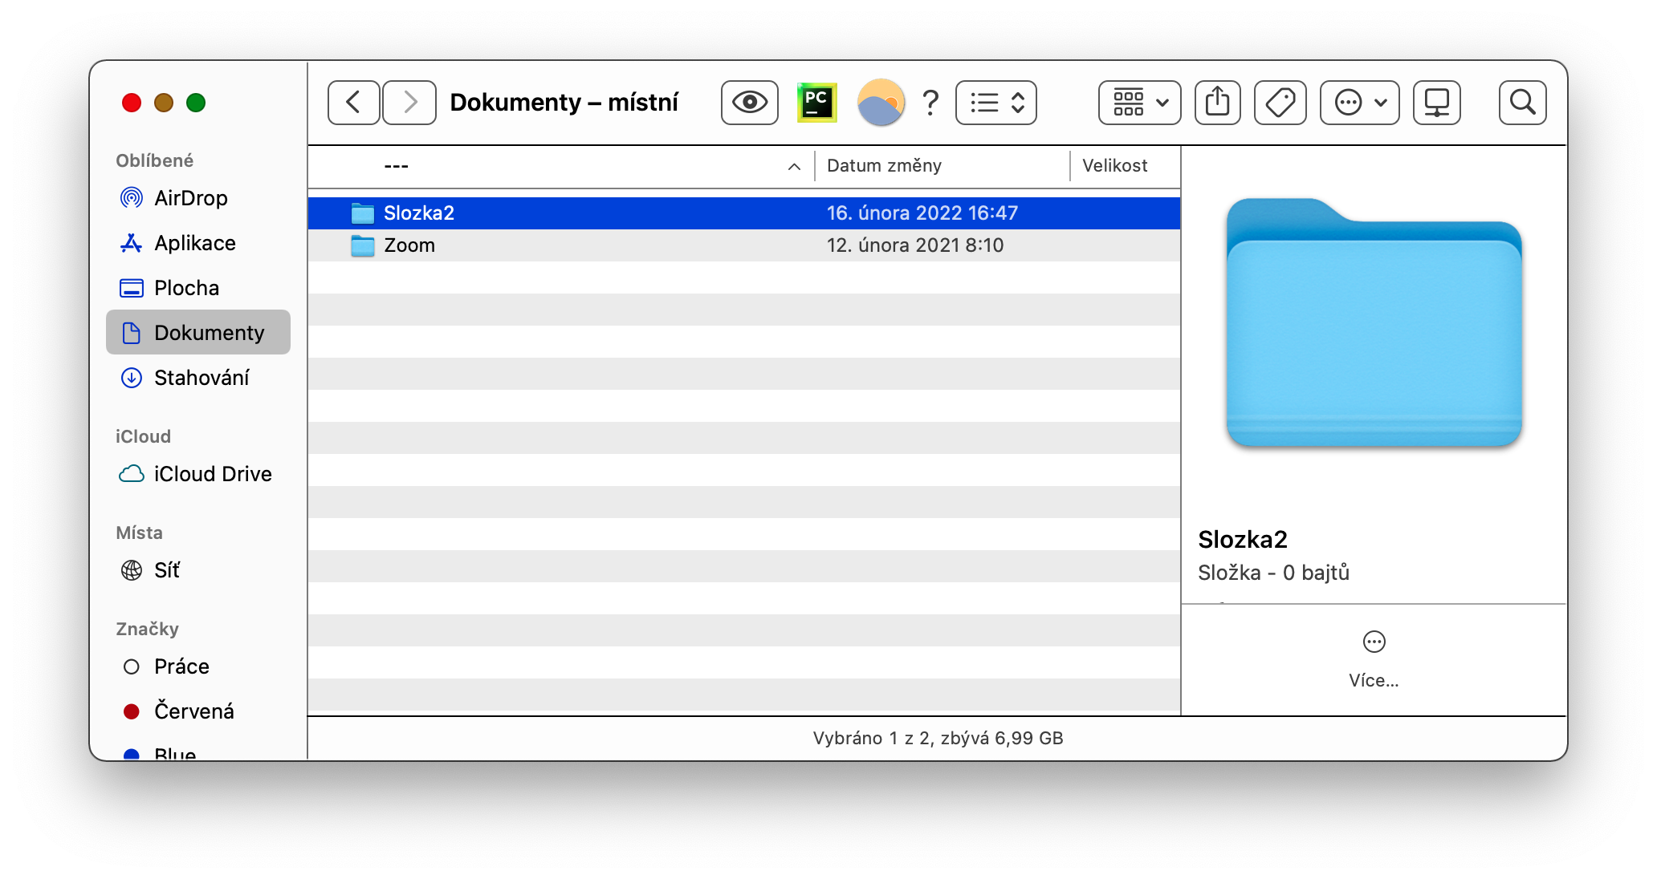Close the Finder window with red button
1657x879 pixels.
pos(132,103)
